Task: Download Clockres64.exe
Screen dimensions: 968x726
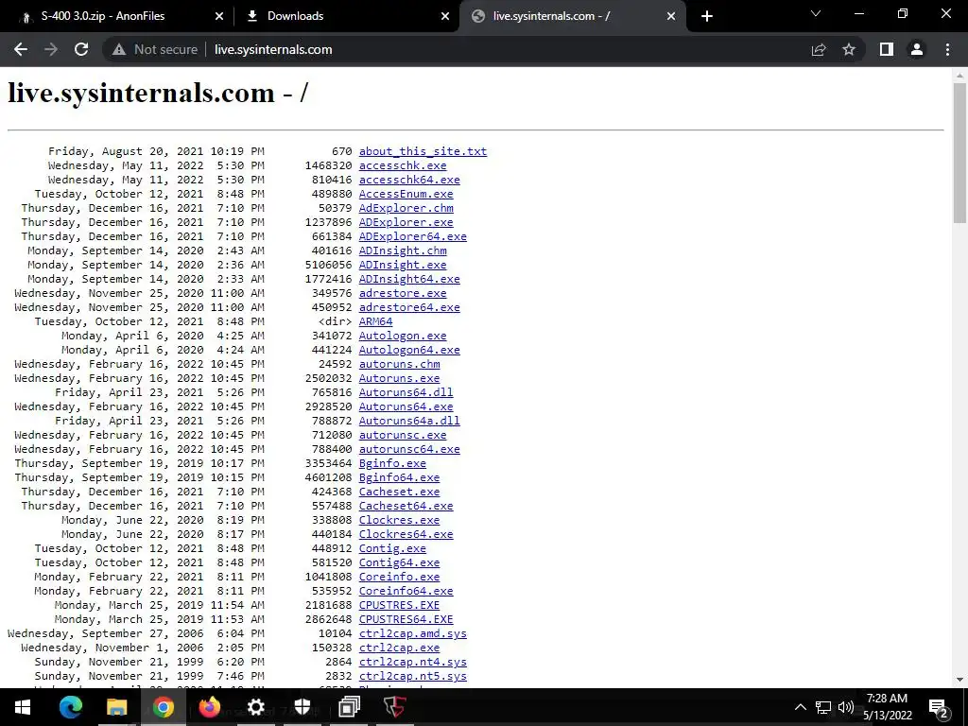Action: click(406, 535)
